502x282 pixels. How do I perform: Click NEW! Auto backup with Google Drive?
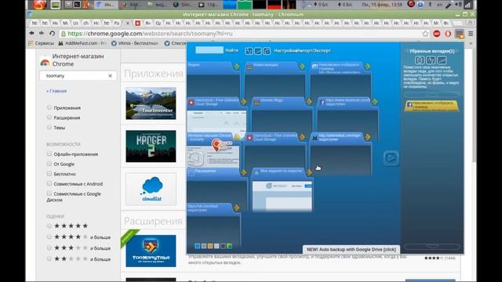click(x=351, y=249)
